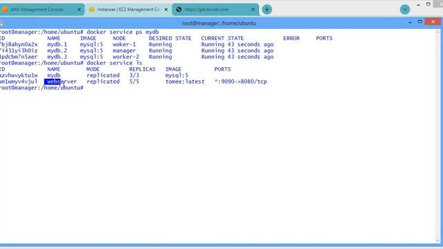Click the DESIRED STATE column header
The image size is (443, 249).
pyautogui.click(x=170, y=38)
